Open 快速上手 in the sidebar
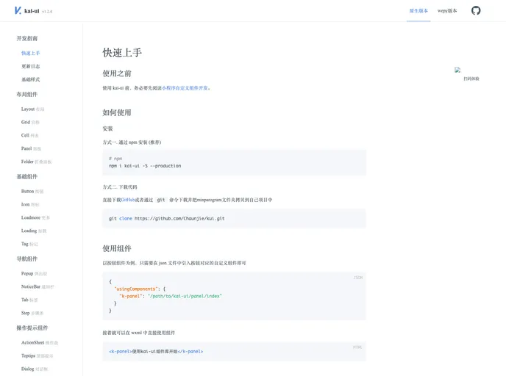The image size is (506, 376). (31, 53)
